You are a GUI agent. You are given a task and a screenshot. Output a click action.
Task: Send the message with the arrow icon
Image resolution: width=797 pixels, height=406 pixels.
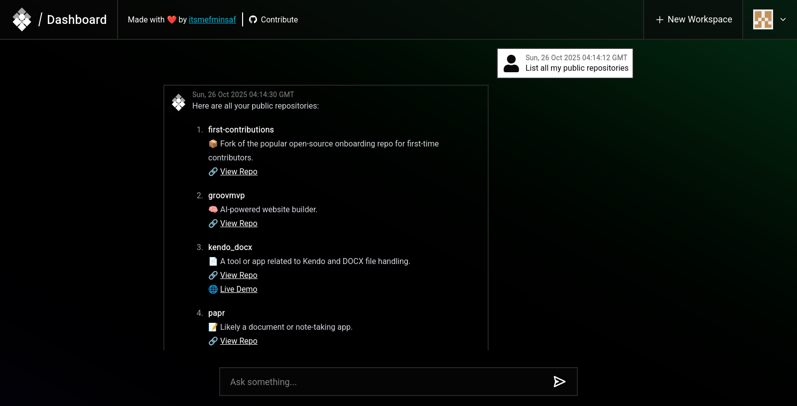(559, 382)
